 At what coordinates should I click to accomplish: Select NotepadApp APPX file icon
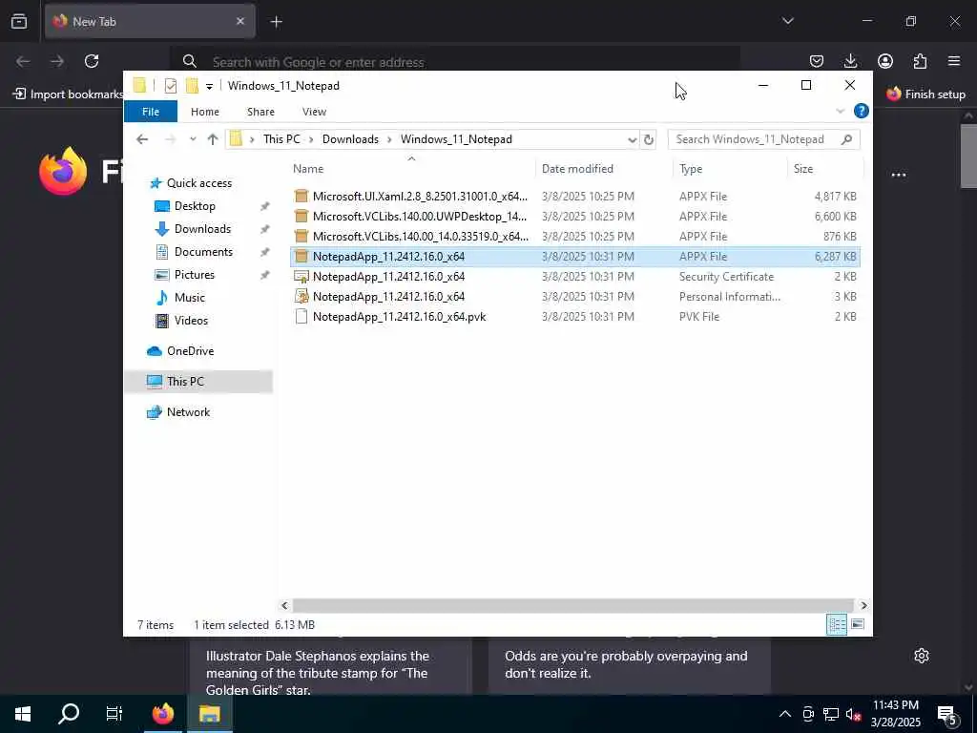point(301,256)
